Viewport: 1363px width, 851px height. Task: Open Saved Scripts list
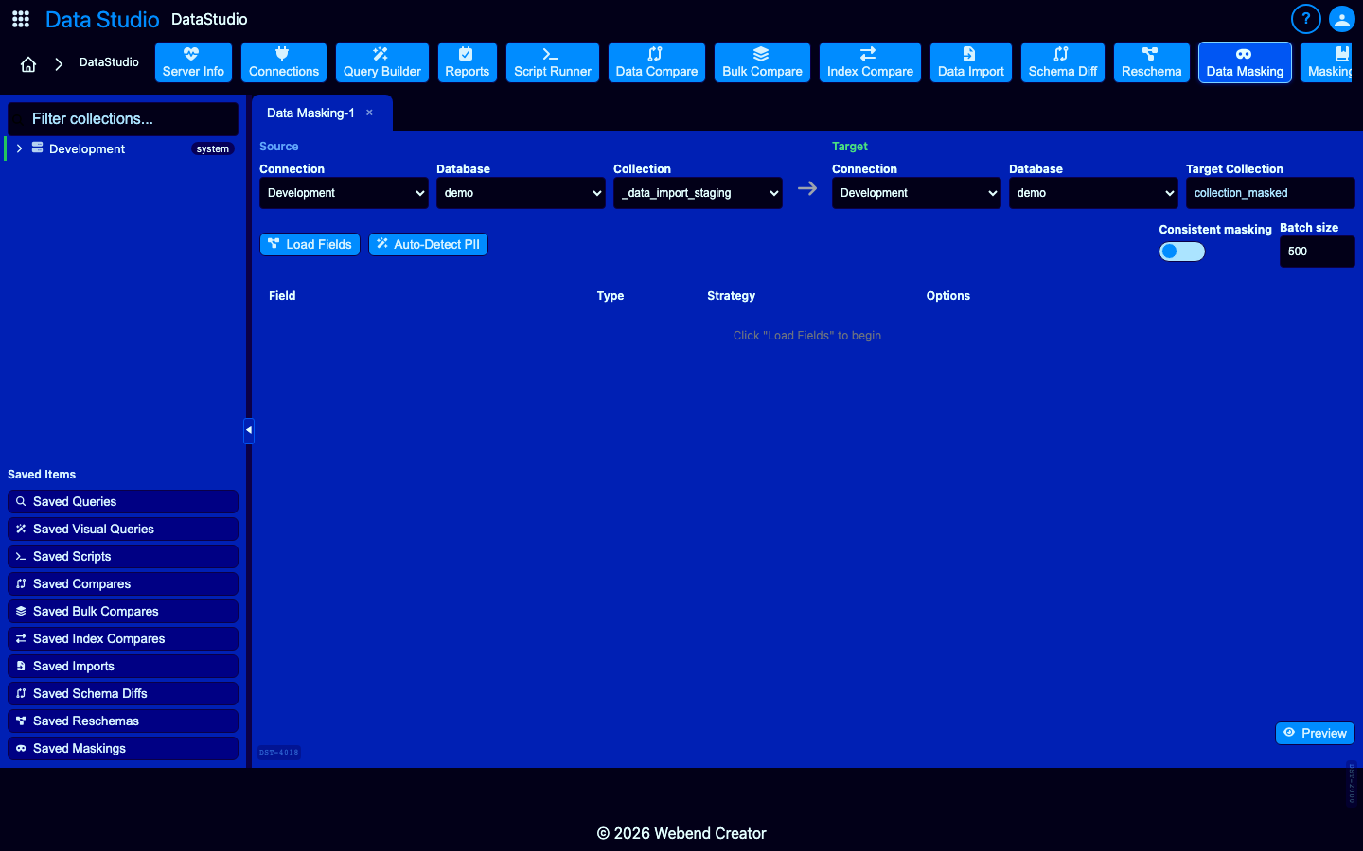coord(123,556)
